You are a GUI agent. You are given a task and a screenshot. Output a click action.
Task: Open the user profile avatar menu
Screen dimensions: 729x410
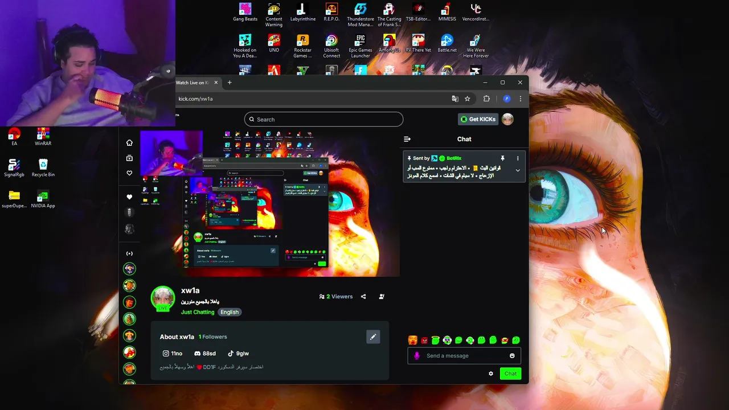click(507, 119)
